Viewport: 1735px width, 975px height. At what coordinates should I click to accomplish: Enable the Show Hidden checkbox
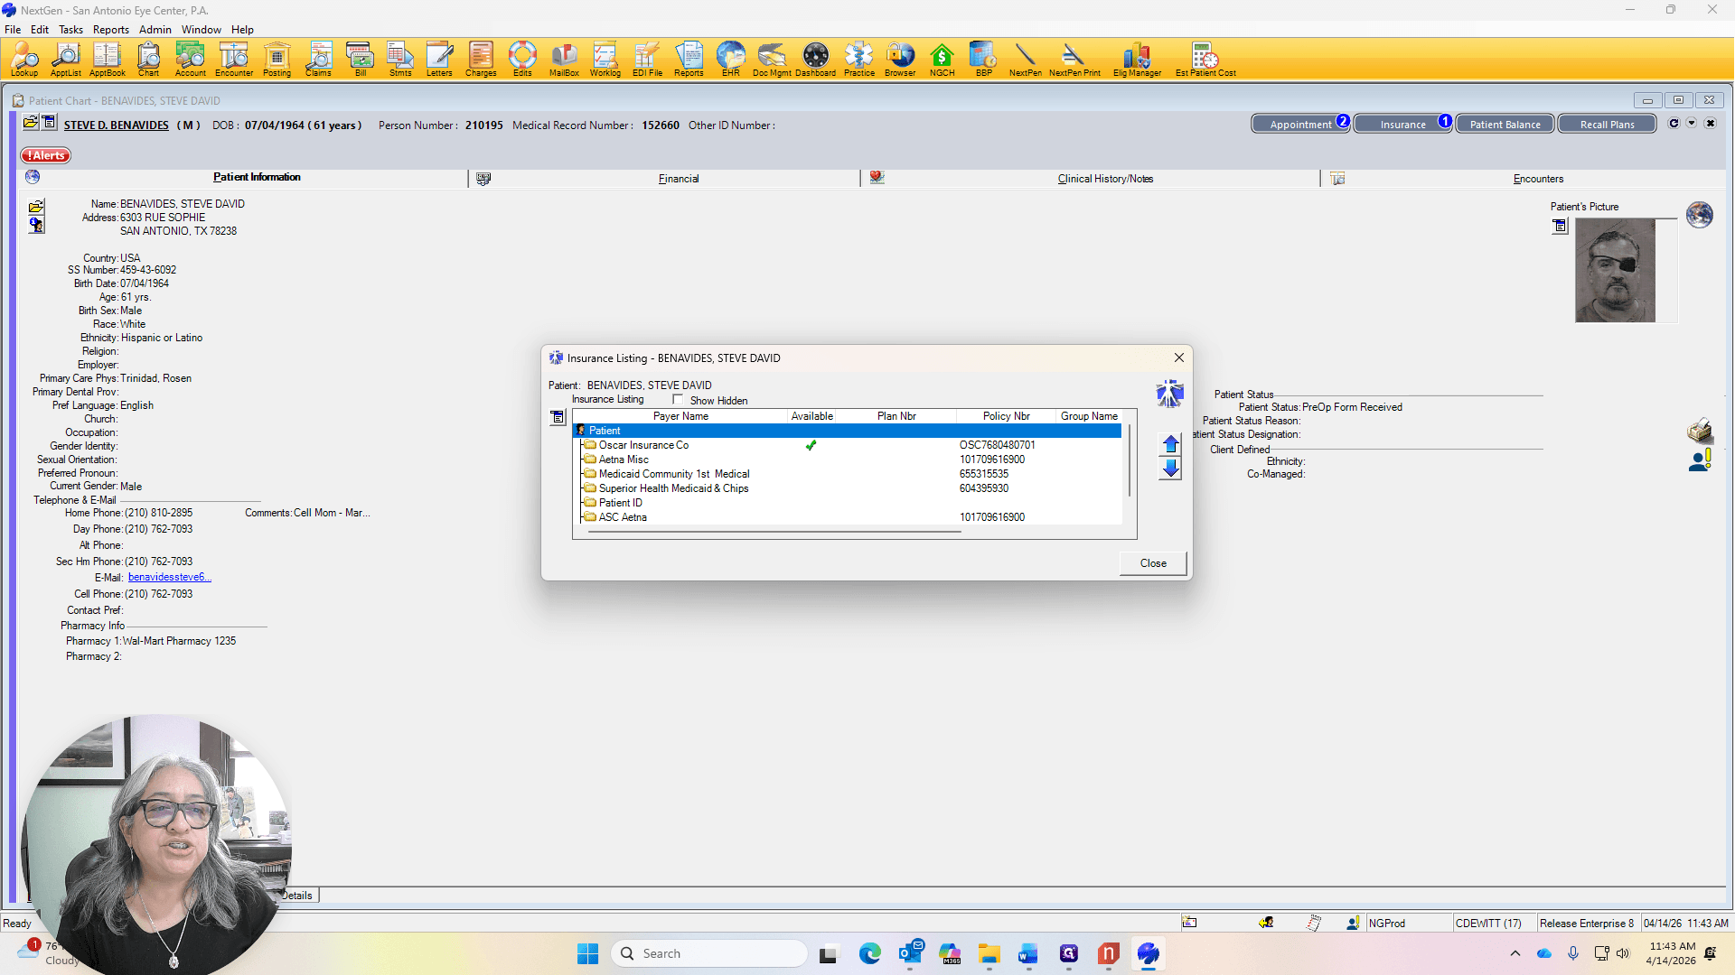(678, 400)
